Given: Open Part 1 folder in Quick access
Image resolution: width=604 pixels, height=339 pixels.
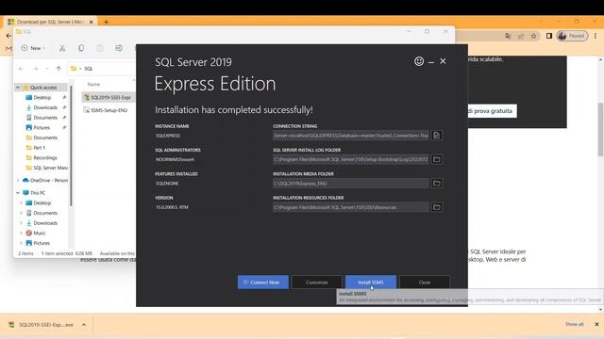Looking at the screenshot, I should pos(39,148).
